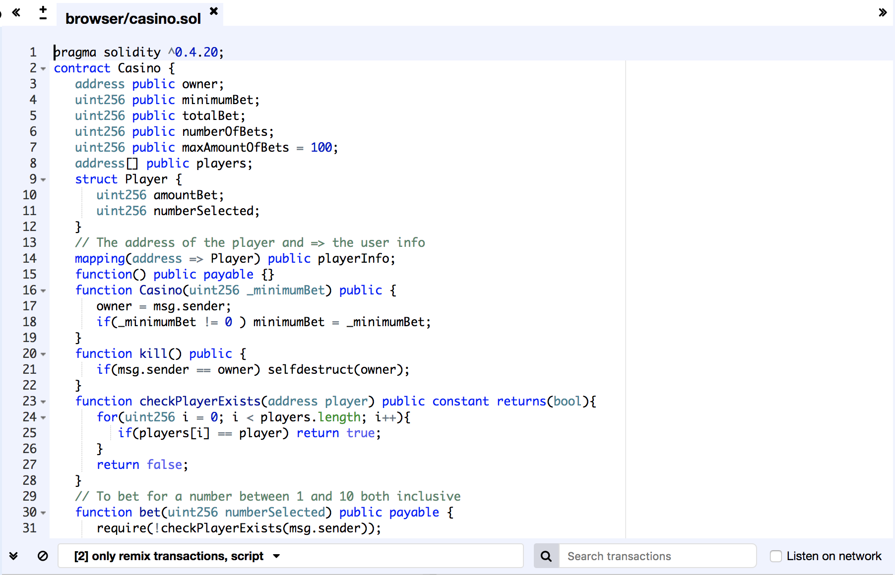Click 'uint256 public numberOfBets;' declaration
Viewport: 895px width, 575px height.
[174, 131]
